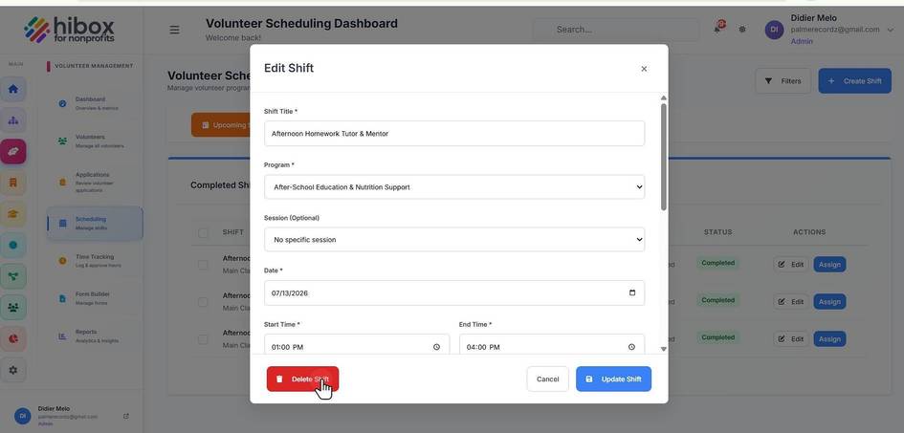Open the Program dropdown
This screenshot has height=433, width=904.
454,187
